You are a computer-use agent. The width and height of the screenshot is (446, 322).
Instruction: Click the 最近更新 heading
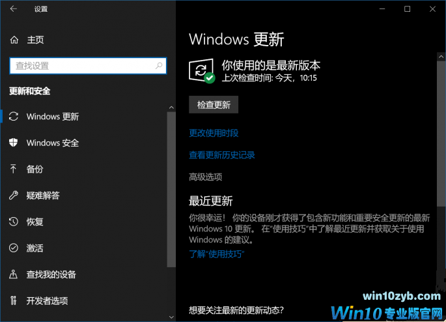(x=211, y=201)
